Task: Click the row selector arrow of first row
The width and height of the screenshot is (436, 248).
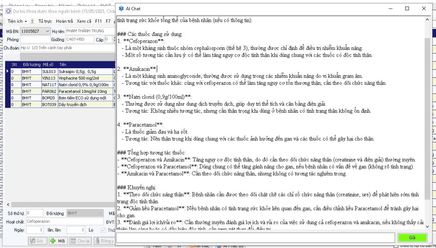Action: 8,72
